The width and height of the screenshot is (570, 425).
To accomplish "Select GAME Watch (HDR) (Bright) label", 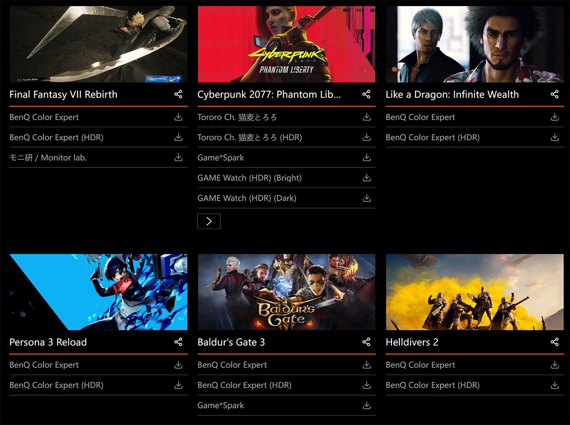I will 249,178.
